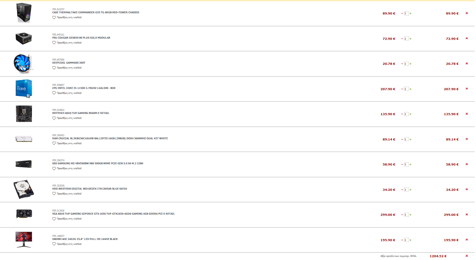The image size is (476, 260).
Task: Add Deepcool Gammaxx 200T to wishlist
Action: (67, 68)
